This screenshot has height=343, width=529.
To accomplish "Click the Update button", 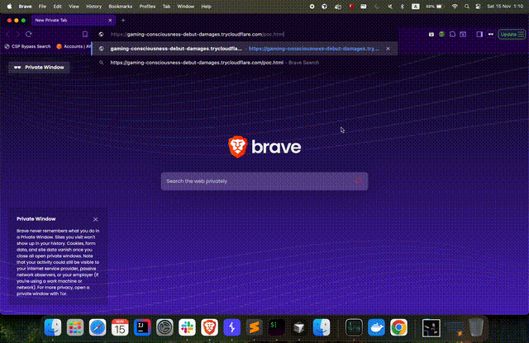I will (x=508, y=35).
